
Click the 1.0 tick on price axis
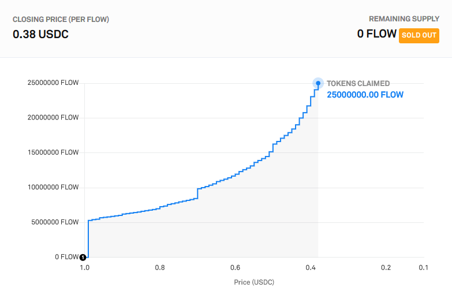pyautogui.click(x=84, y=268)
